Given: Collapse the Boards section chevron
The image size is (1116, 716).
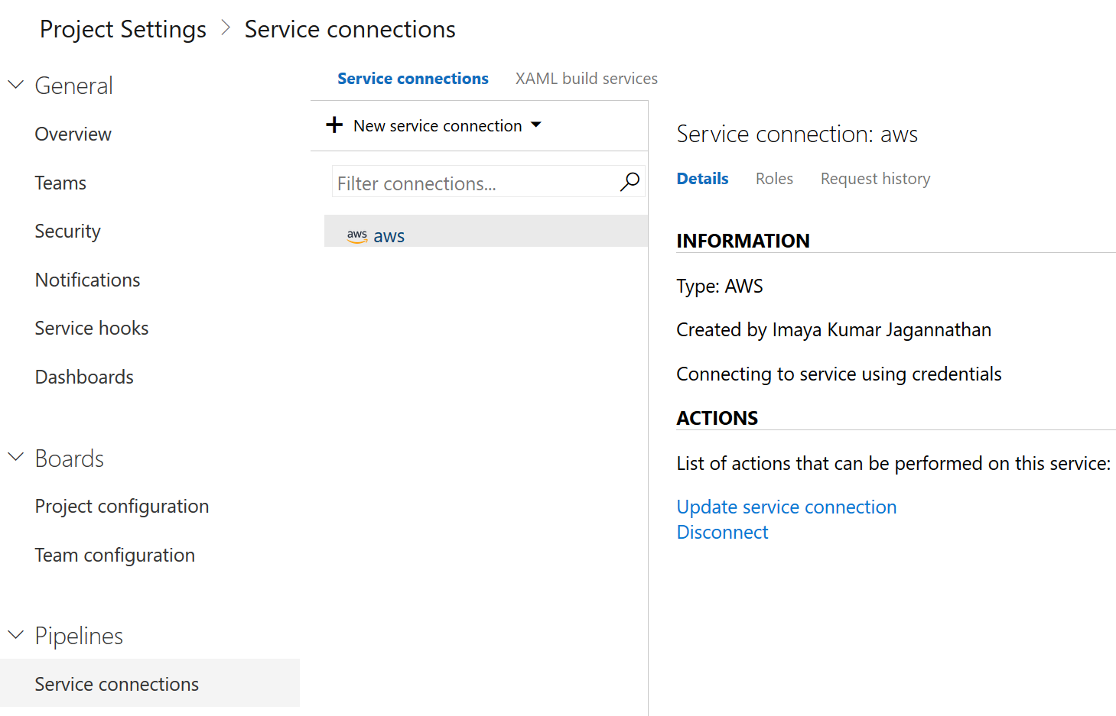Looking at the screenshot, I should click(x=16, y=458).
